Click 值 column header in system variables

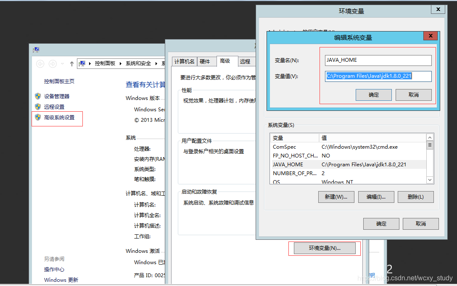[372, 138]
